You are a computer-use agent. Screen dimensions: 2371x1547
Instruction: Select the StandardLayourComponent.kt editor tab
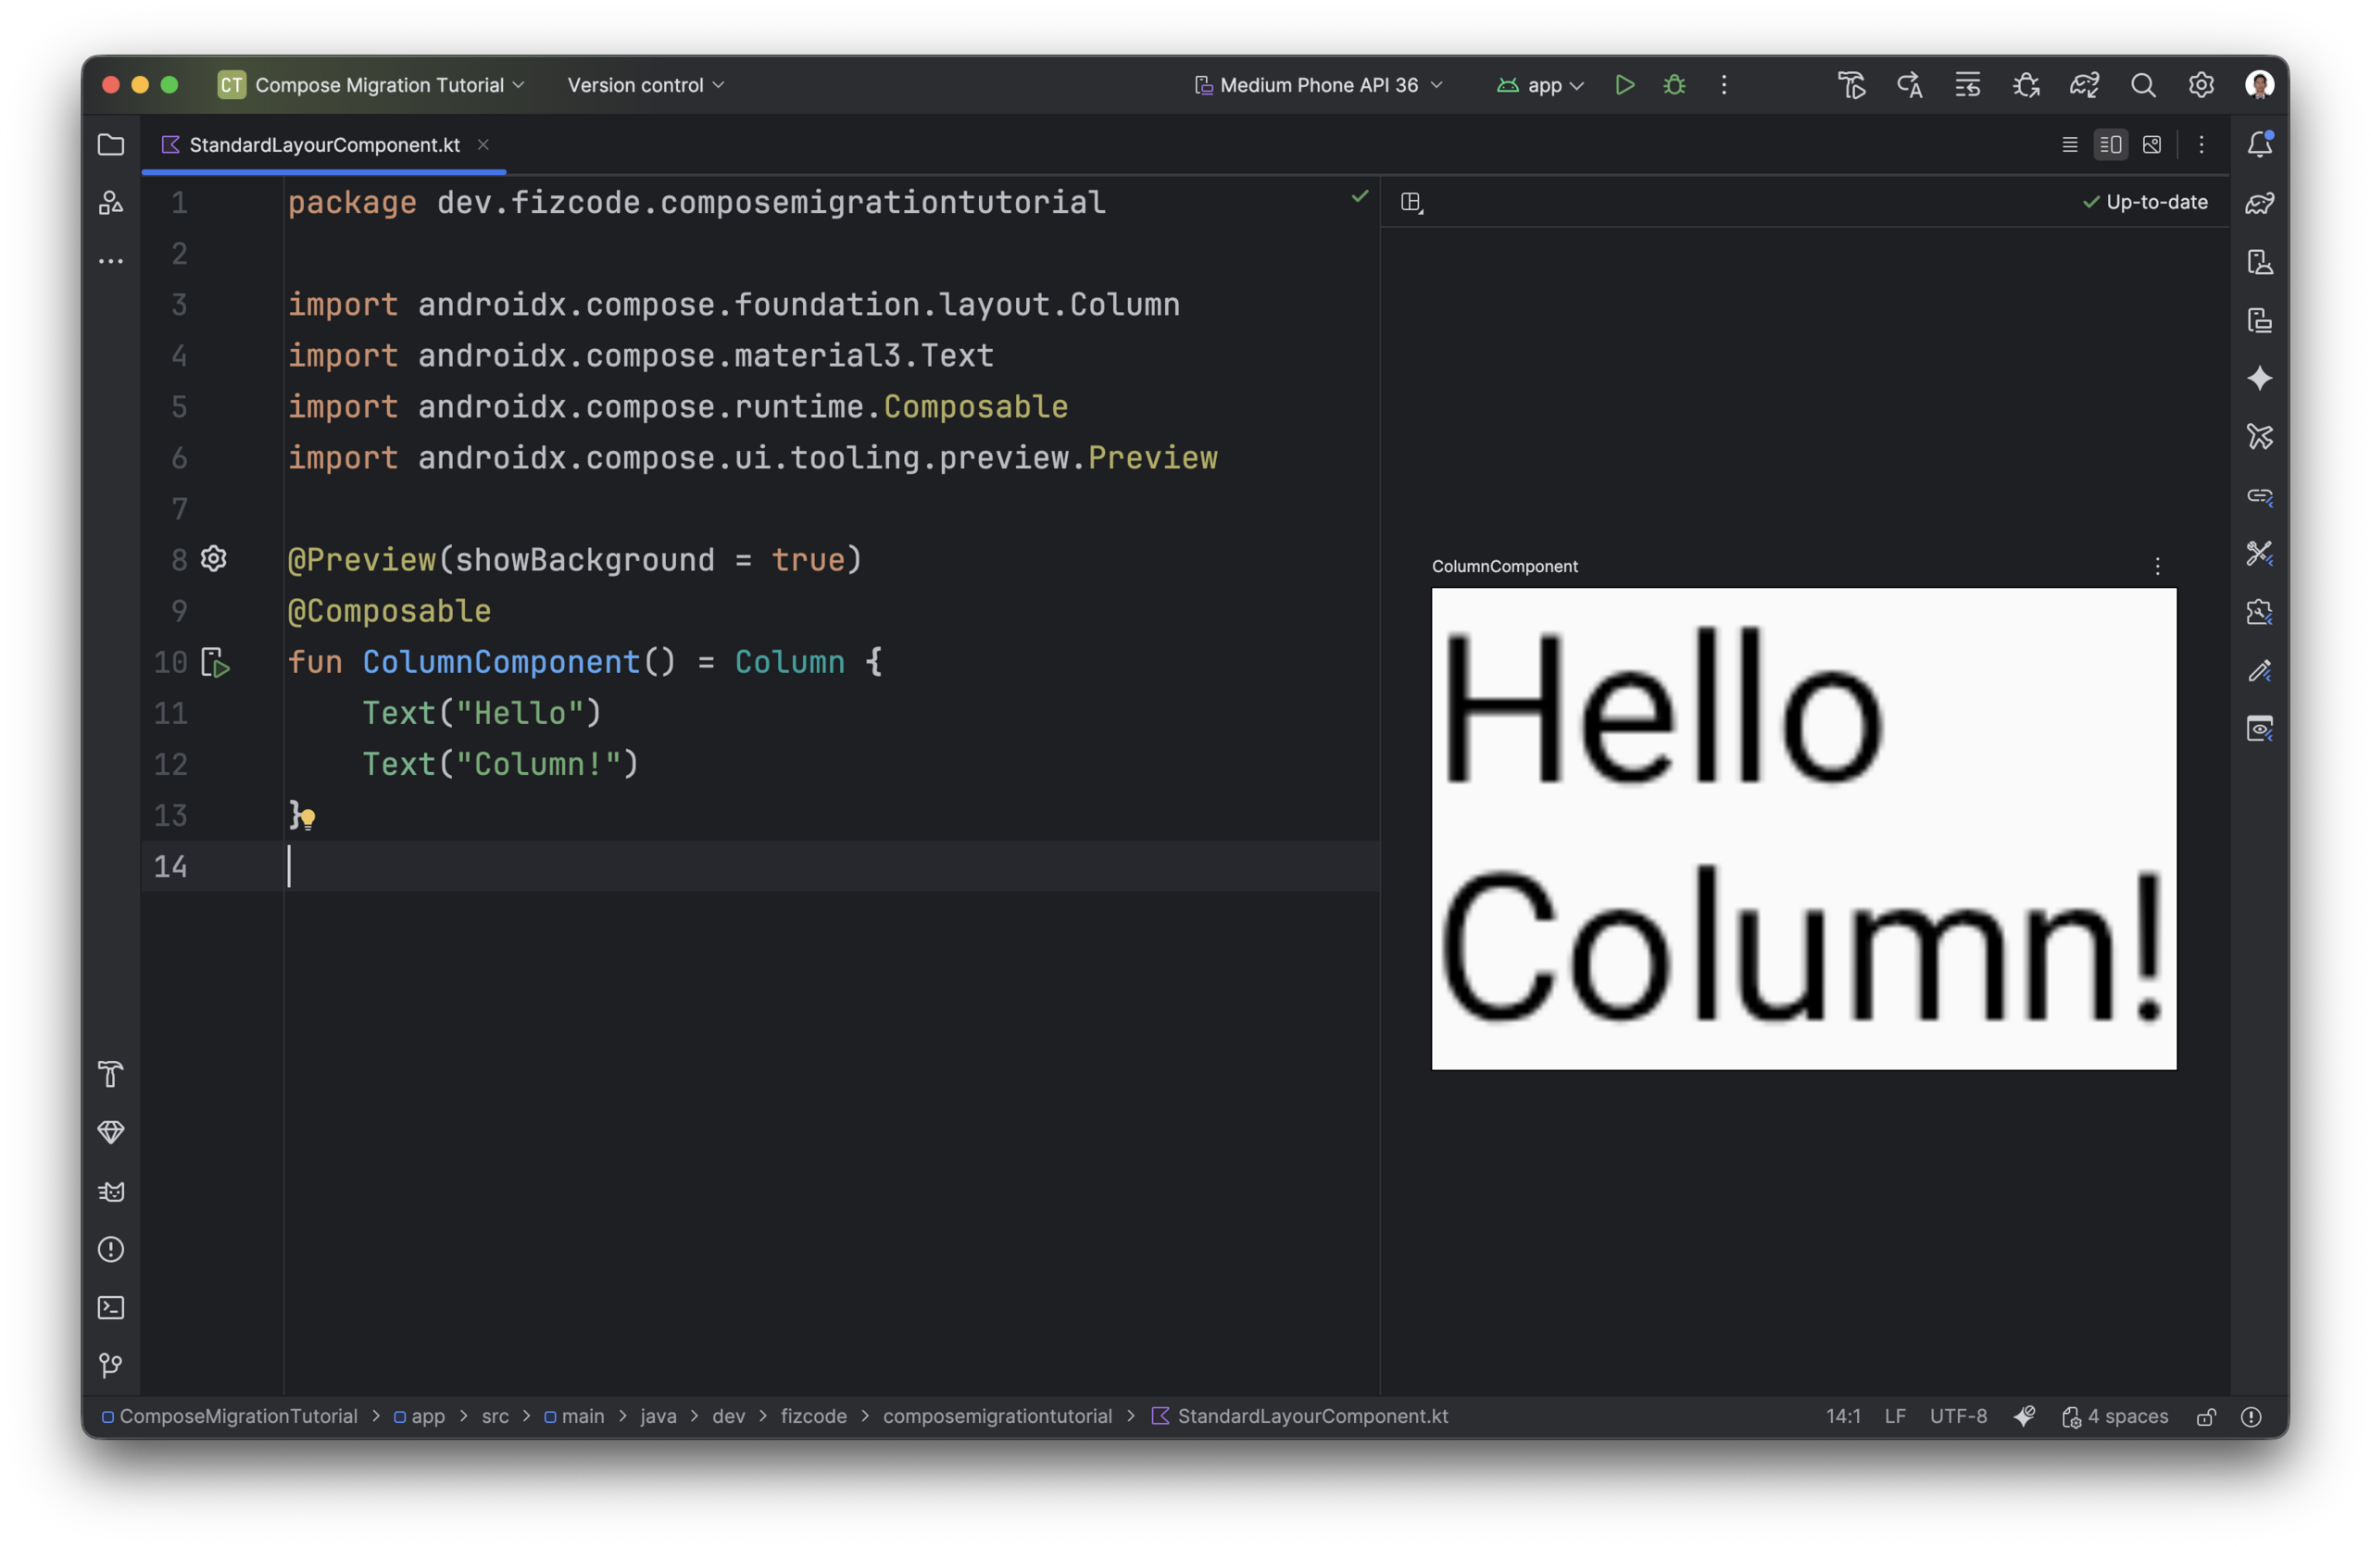tap(325, 144)
